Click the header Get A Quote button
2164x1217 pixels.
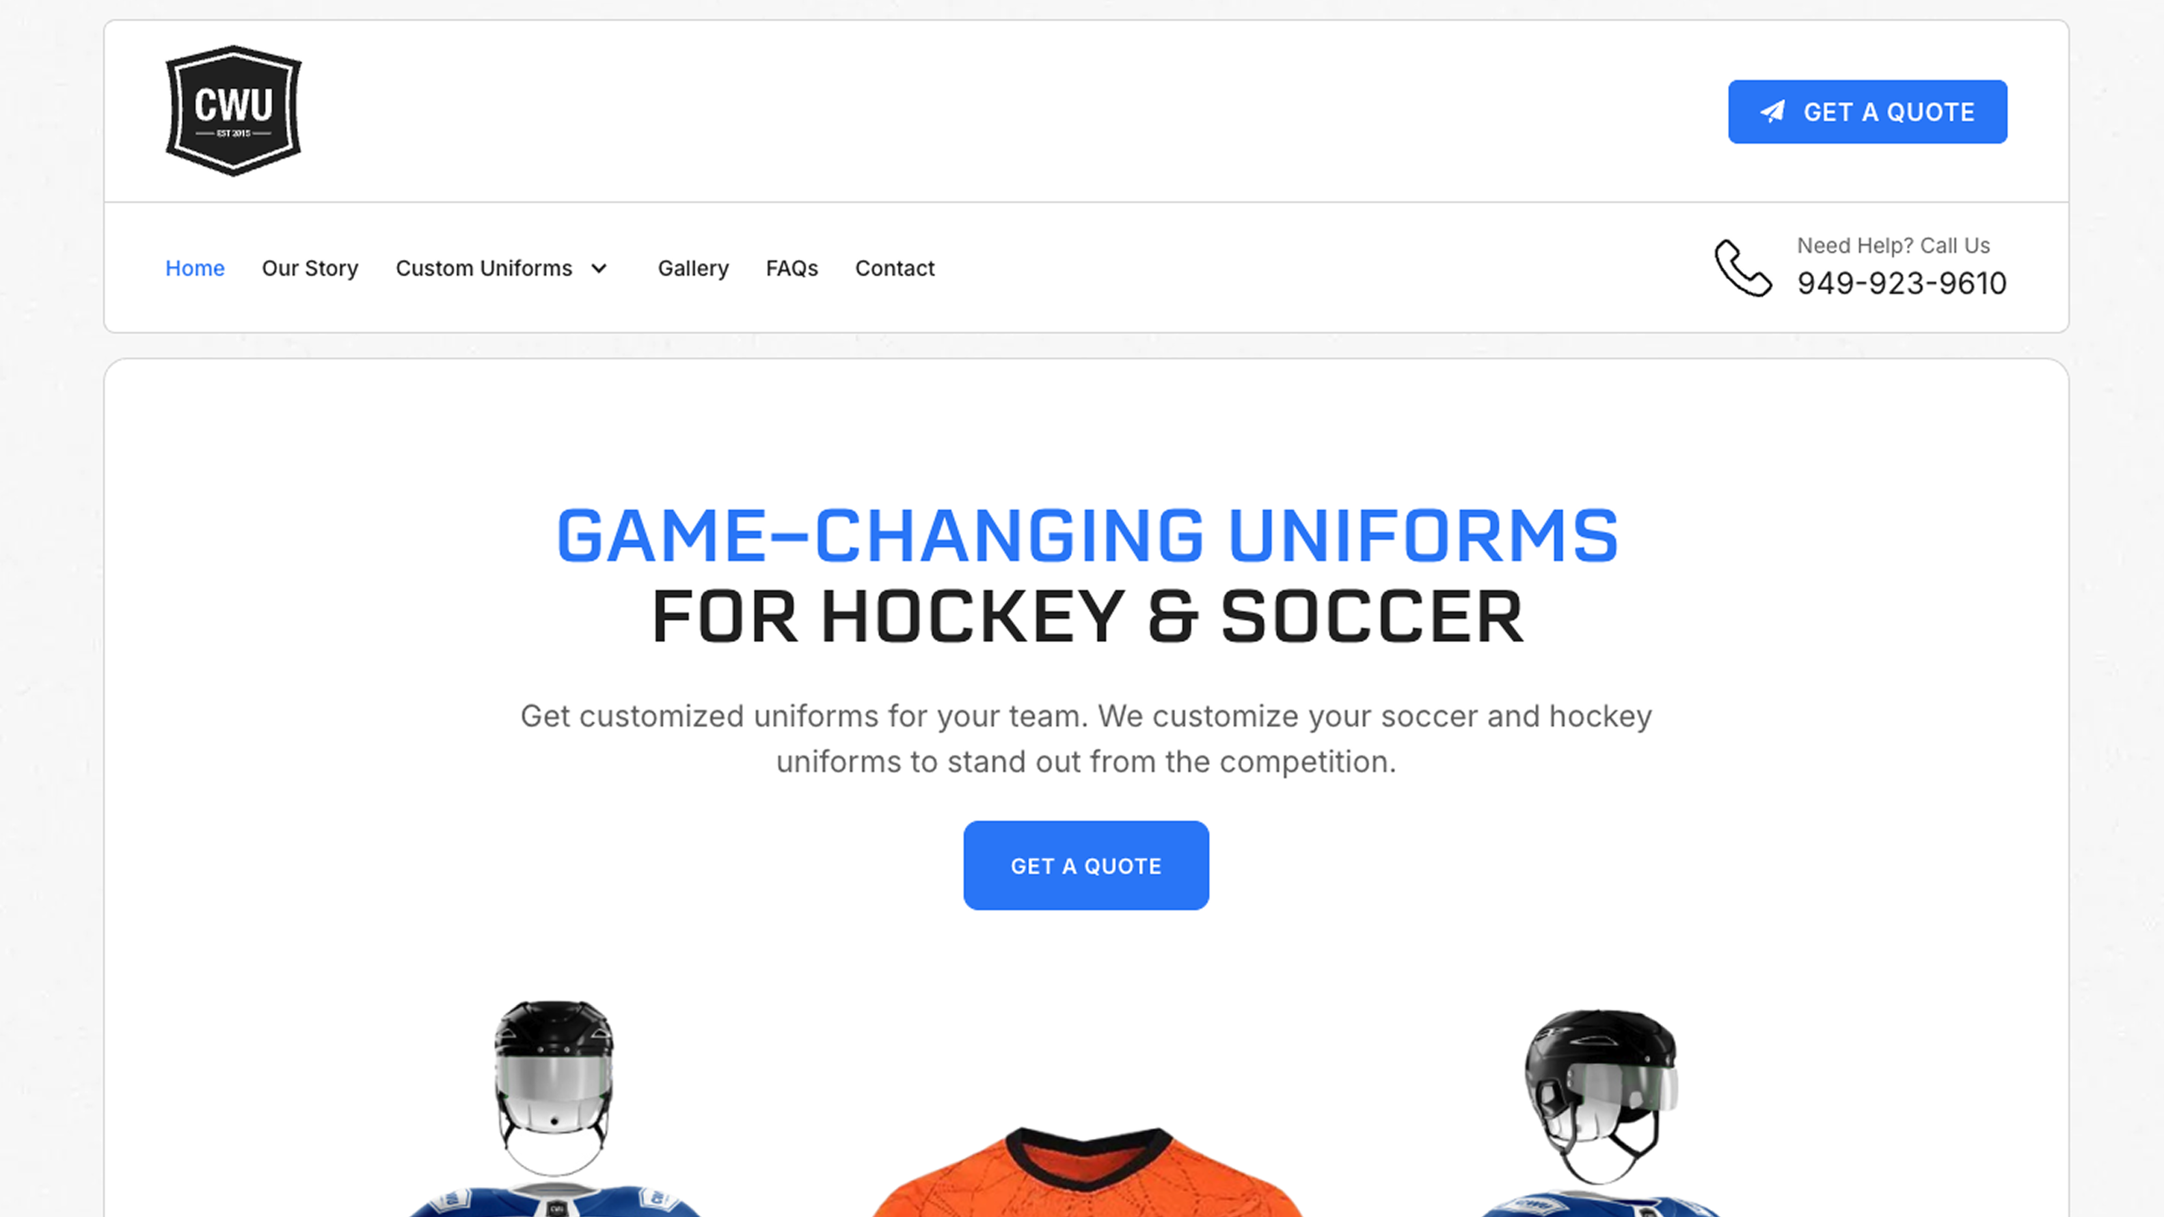click(x=1867, y=111)
